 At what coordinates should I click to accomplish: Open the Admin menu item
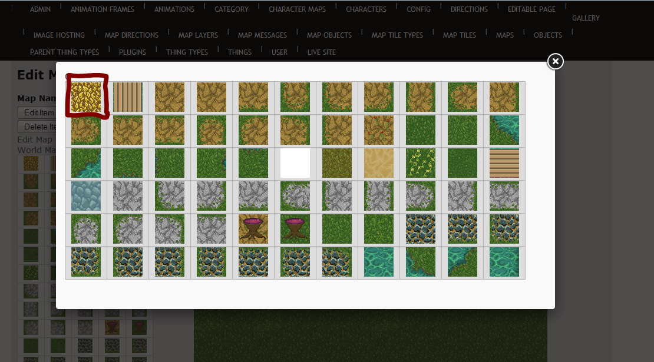coord(40,9)
